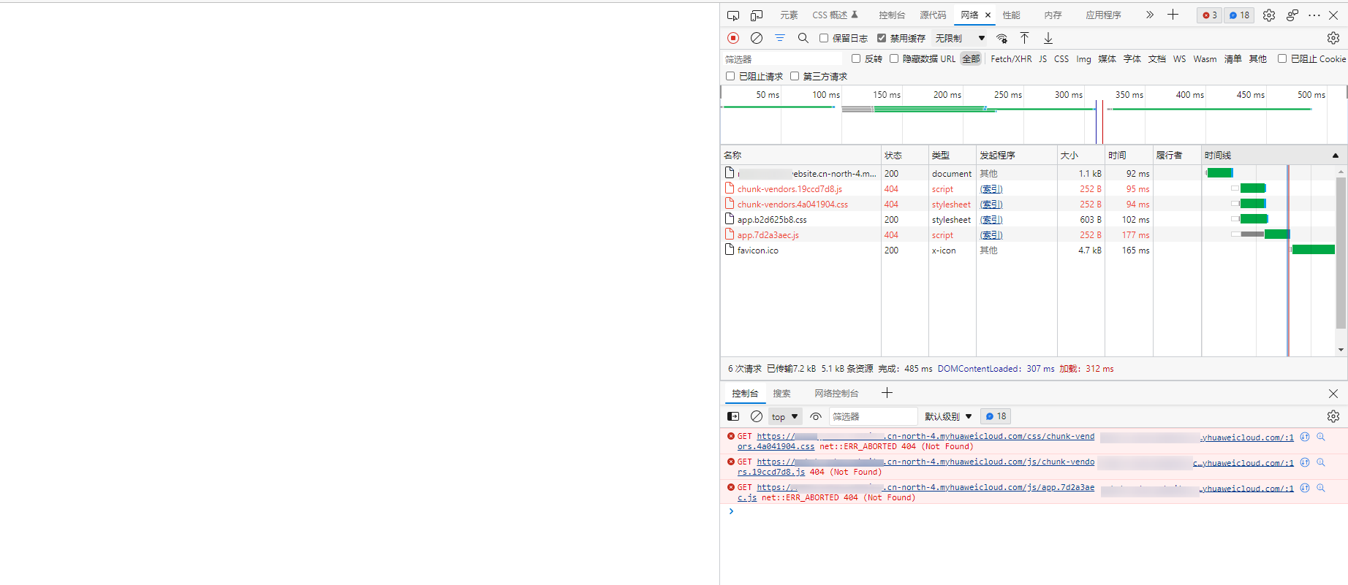The width and height of the screenshot is (1348, 585).
Task: Toggle the network filter bar icon
Action: [x=780, y=38]
